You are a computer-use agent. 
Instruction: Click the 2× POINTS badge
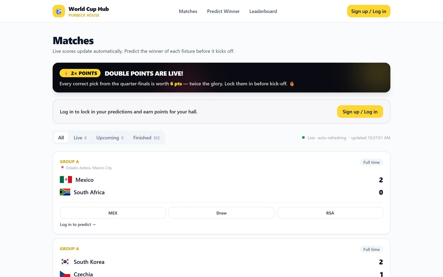pos(80,73)
